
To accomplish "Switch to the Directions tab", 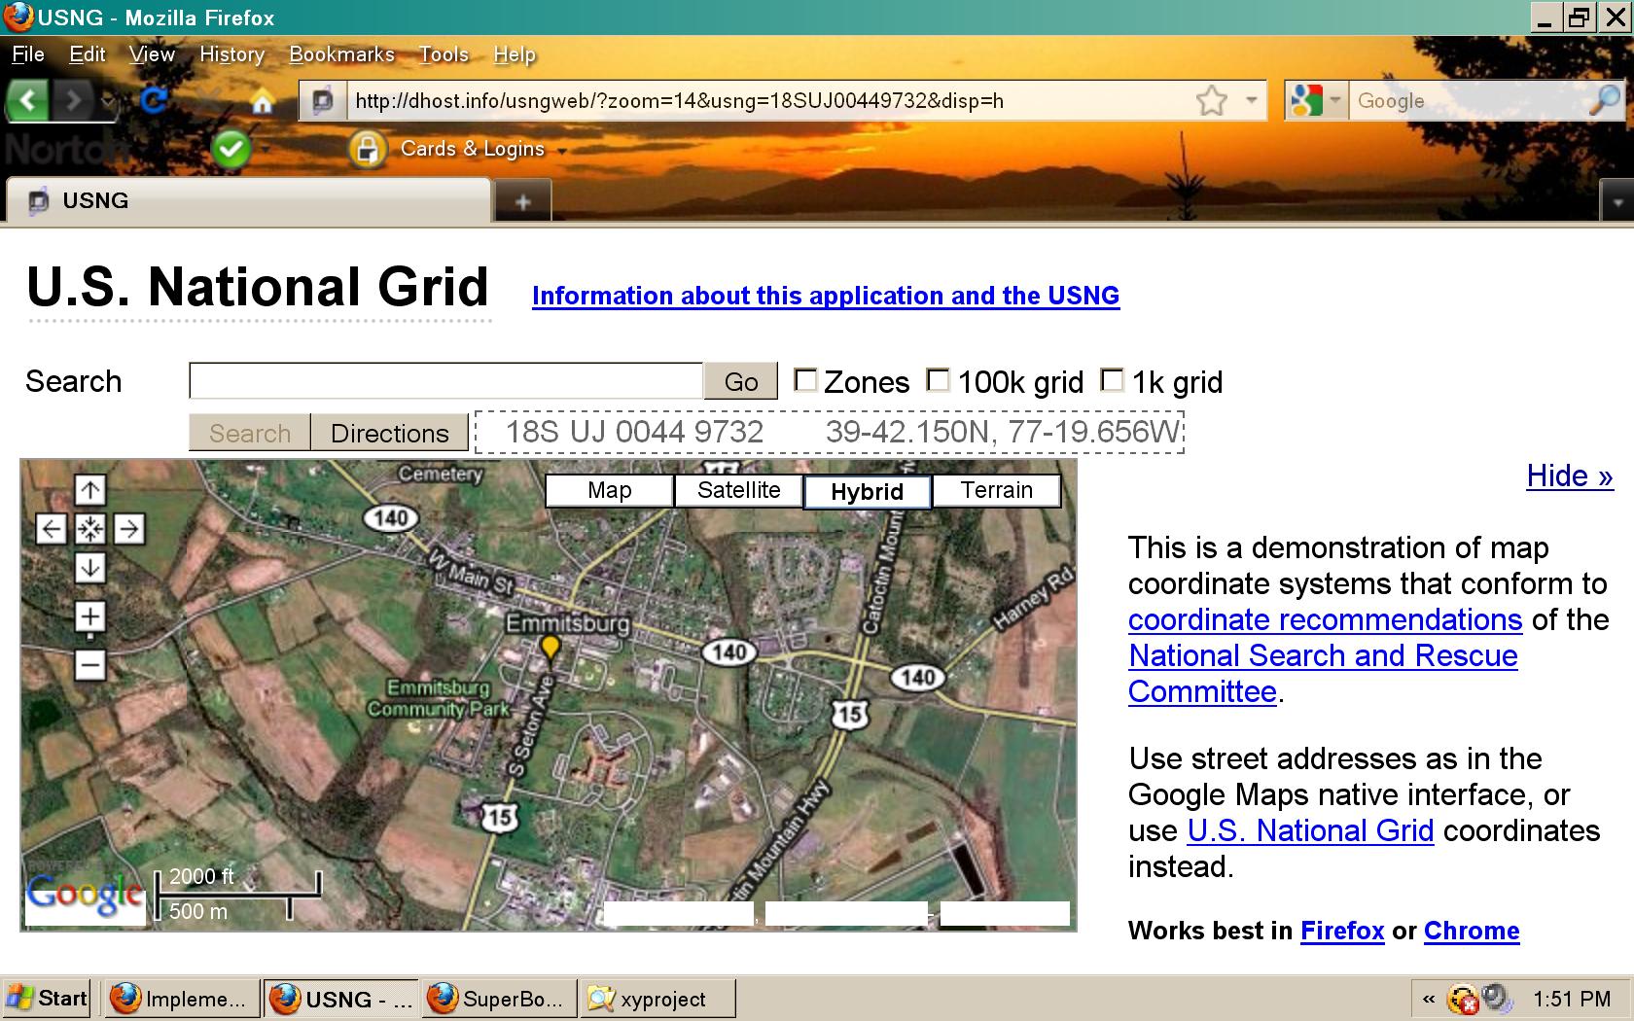I will point(390,433).
